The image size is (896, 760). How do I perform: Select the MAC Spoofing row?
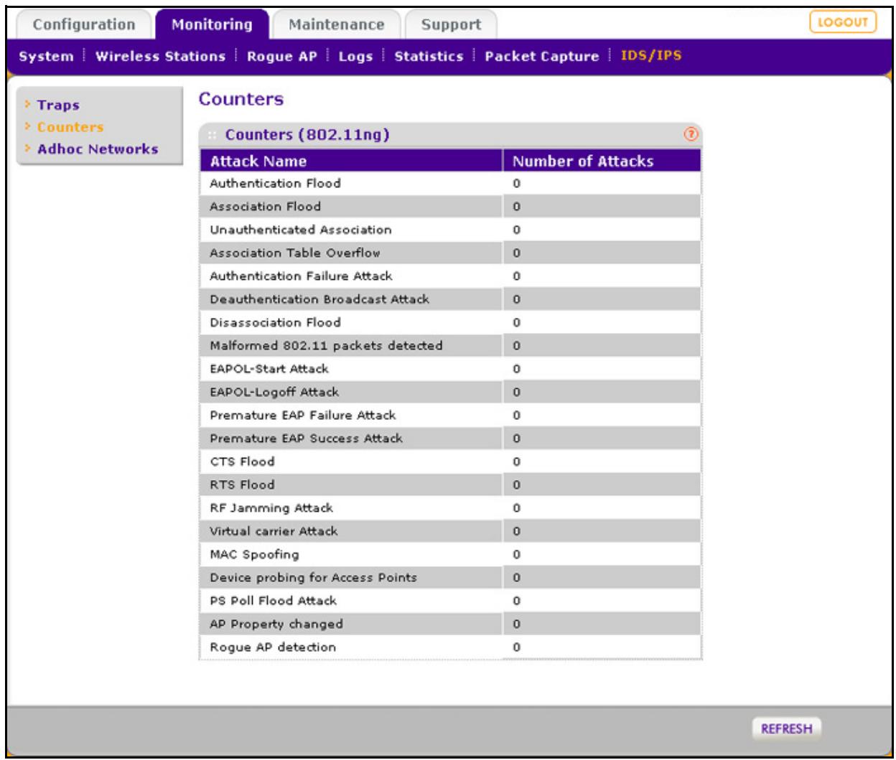coord(451,554)
